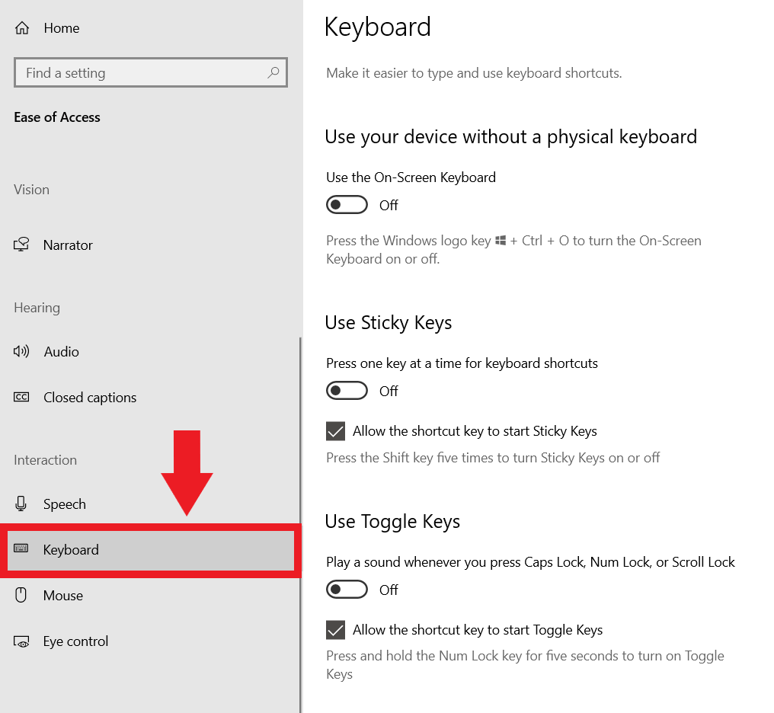Select Closed captions in the sidebar
This screenshot has height=713, width=774.
point(90,398)
